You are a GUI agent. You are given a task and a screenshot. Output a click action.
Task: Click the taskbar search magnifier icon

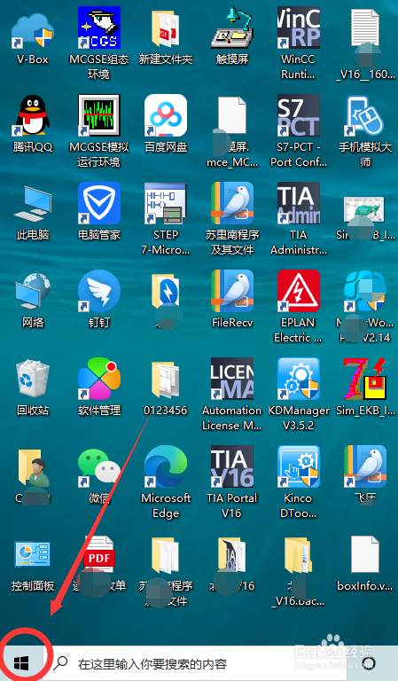pyautogui.click(x=61, y=662)
